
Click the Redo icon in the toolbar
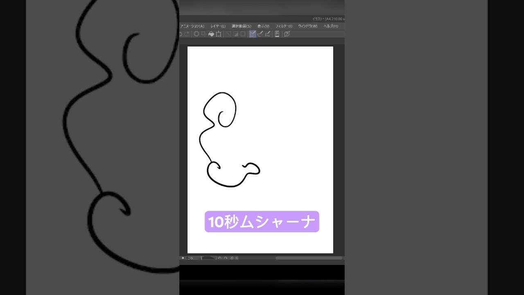click(x=187, y=34)
